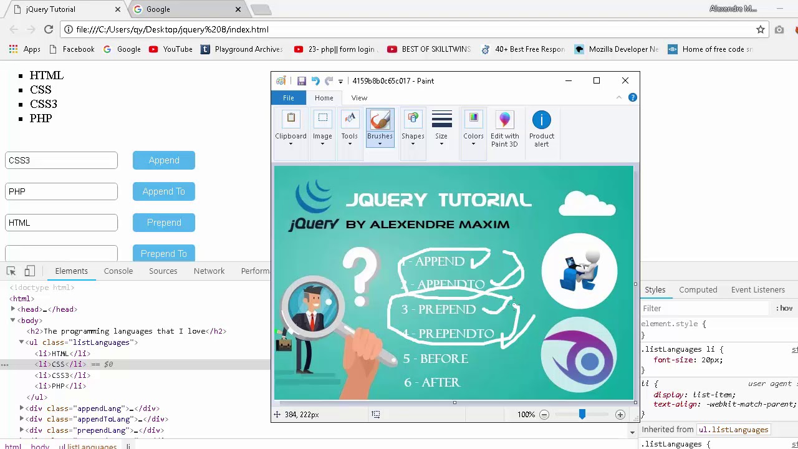
Task: Switch to DevTools Console tab
Action: point(118,271)
